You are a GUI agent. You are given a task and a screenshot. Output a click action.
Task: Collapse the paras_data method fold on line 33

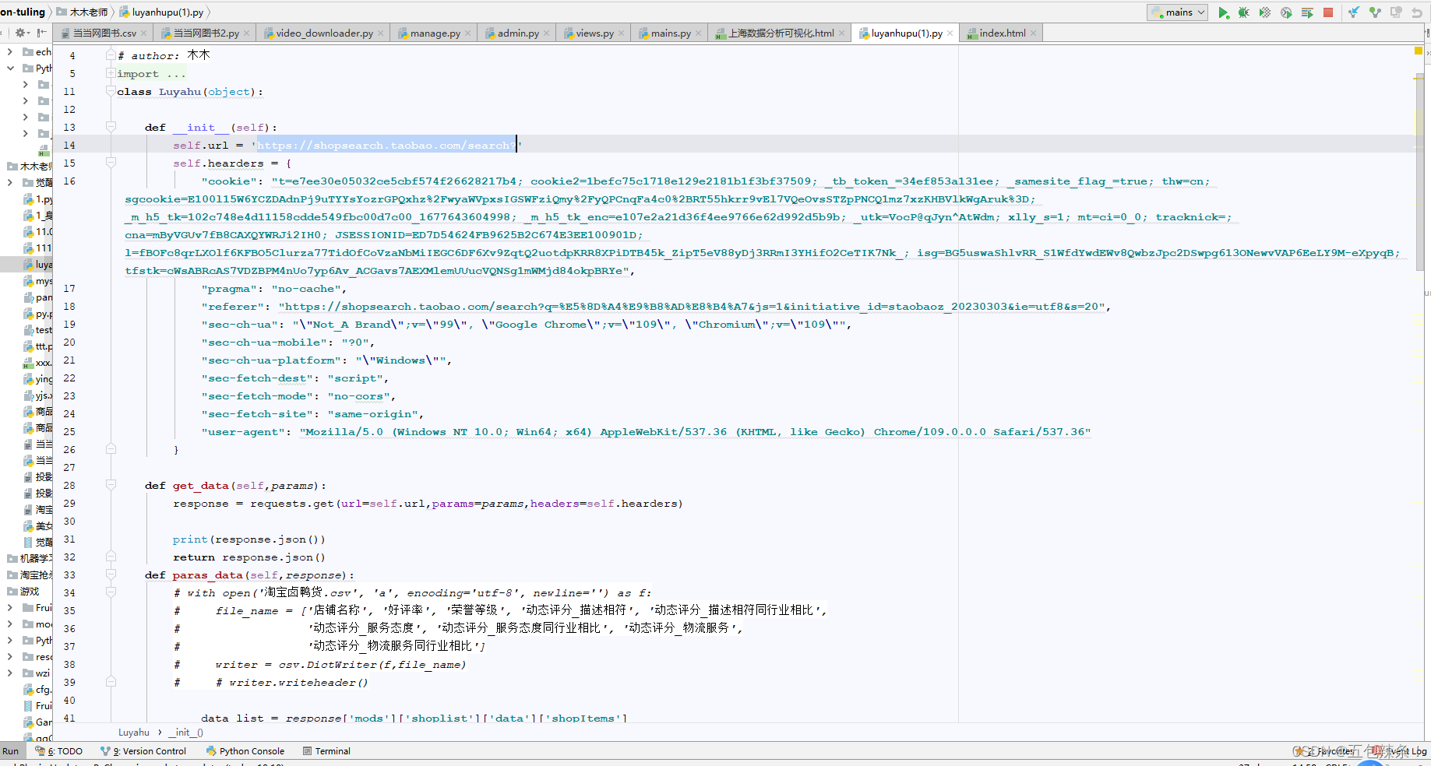[x=111, y=574]
